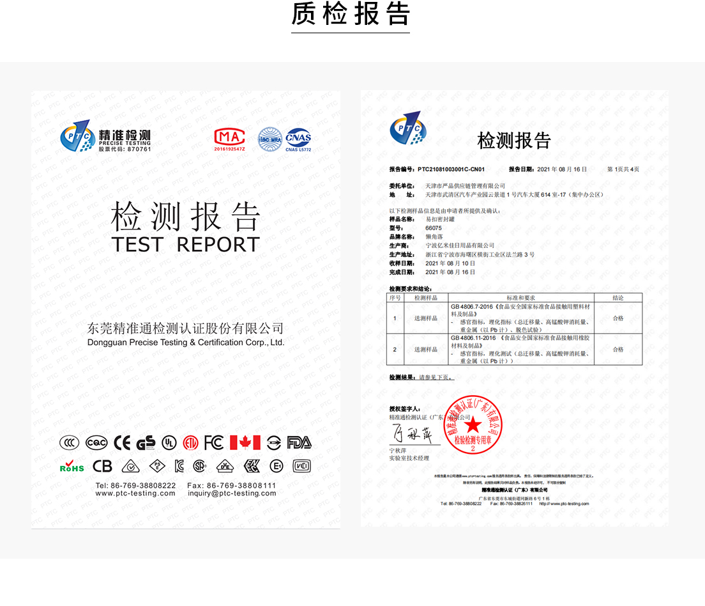Viewport: 705px width, 606px height.
Task: Click the CSA certification logo
Action: (200, 467)
